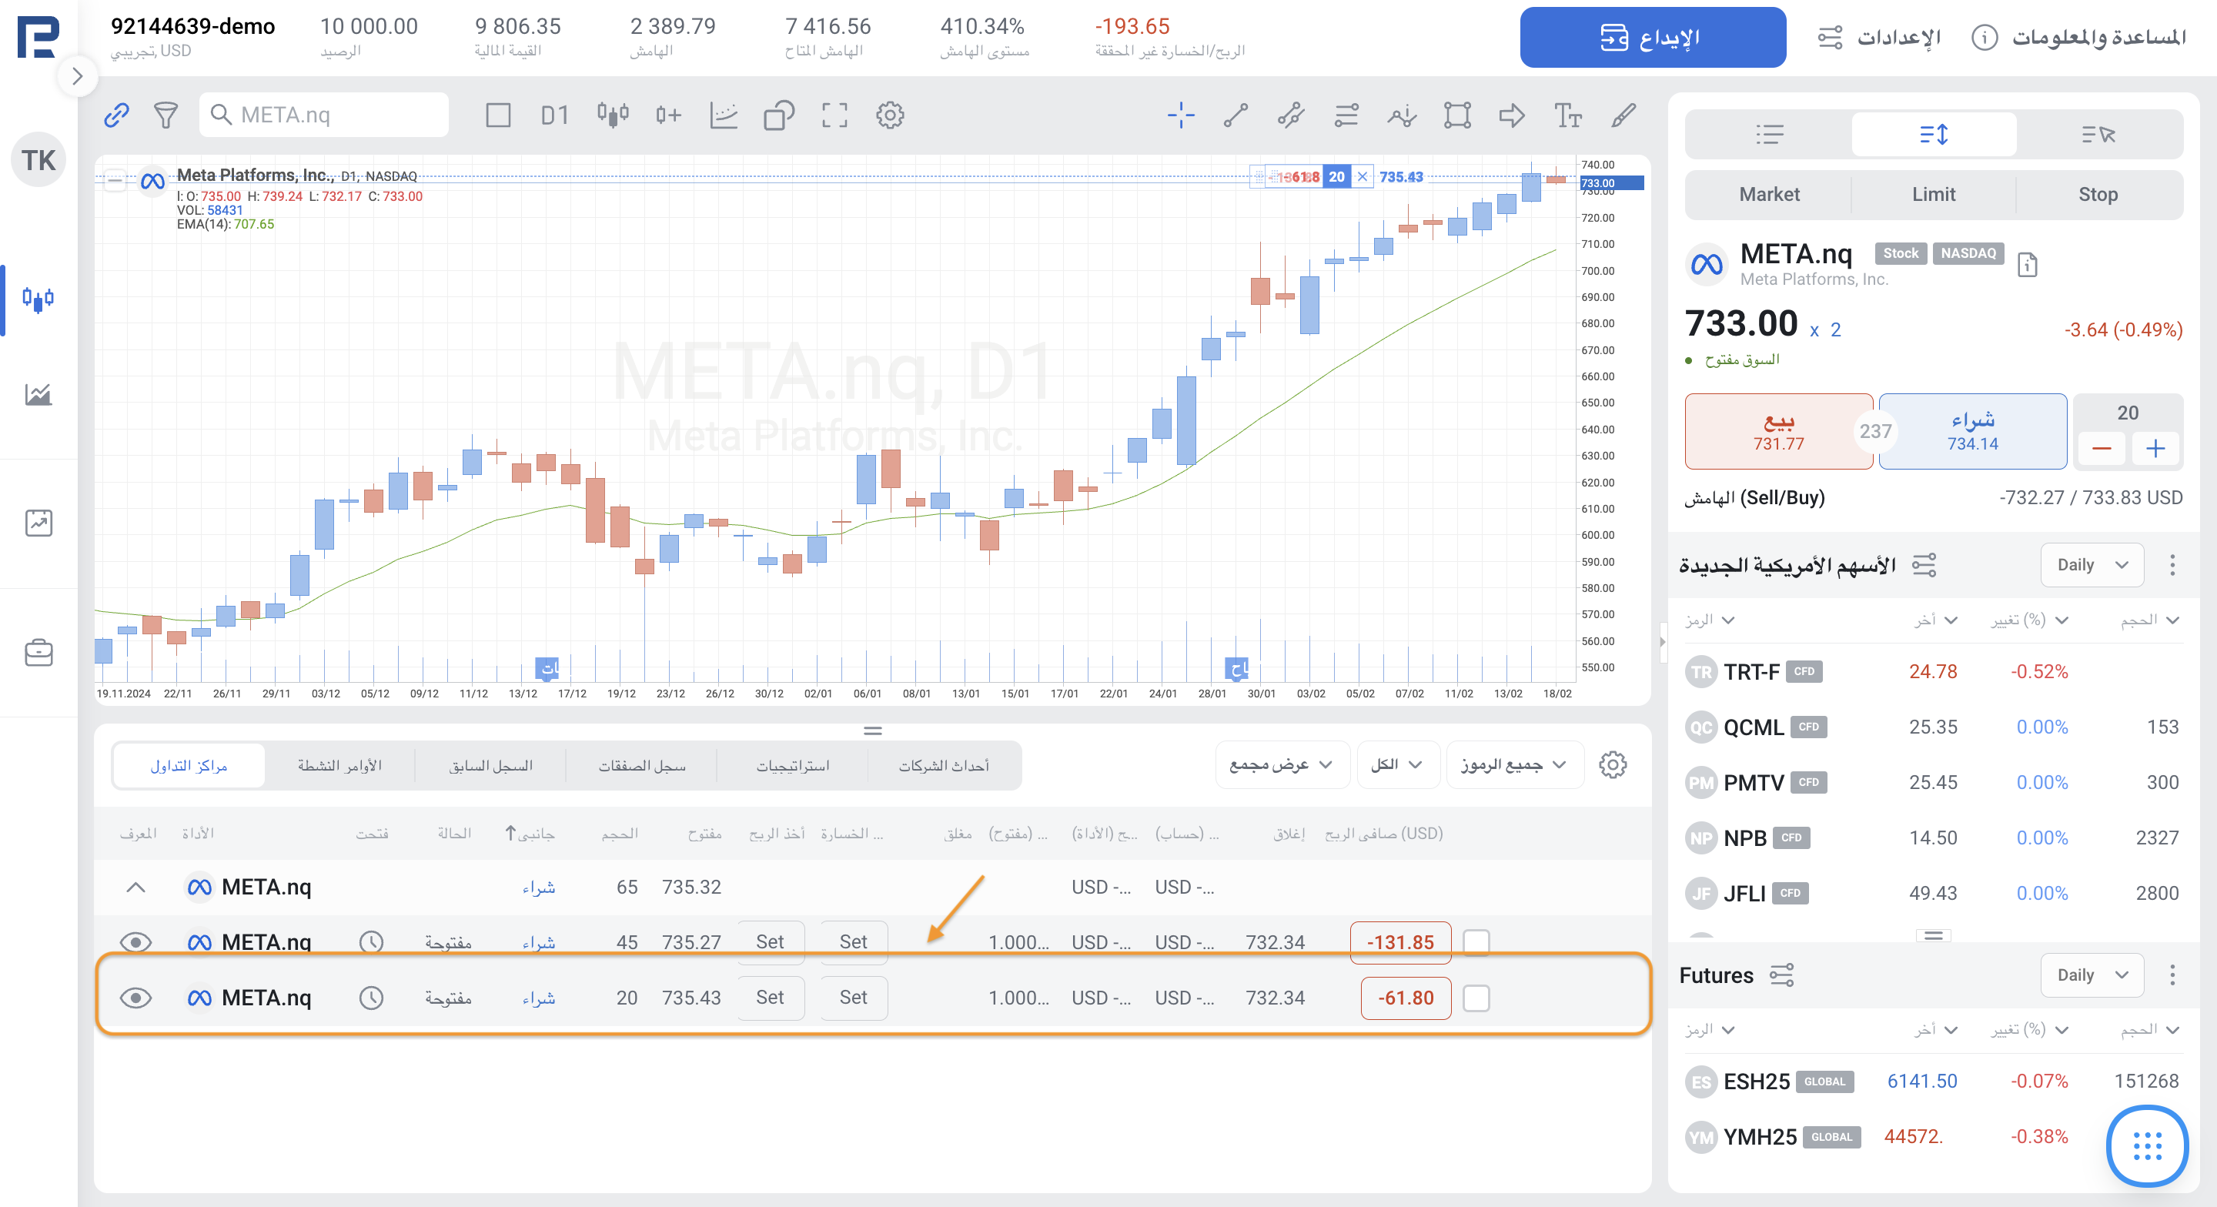Open the Daily dropdown in Futures section
The image size is (2217, 1207).
[x=2092, y=975]
